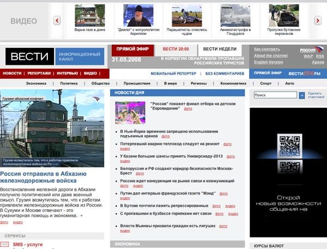Click the QR code advertisement banner
The image size is (327, 249).
288,172
